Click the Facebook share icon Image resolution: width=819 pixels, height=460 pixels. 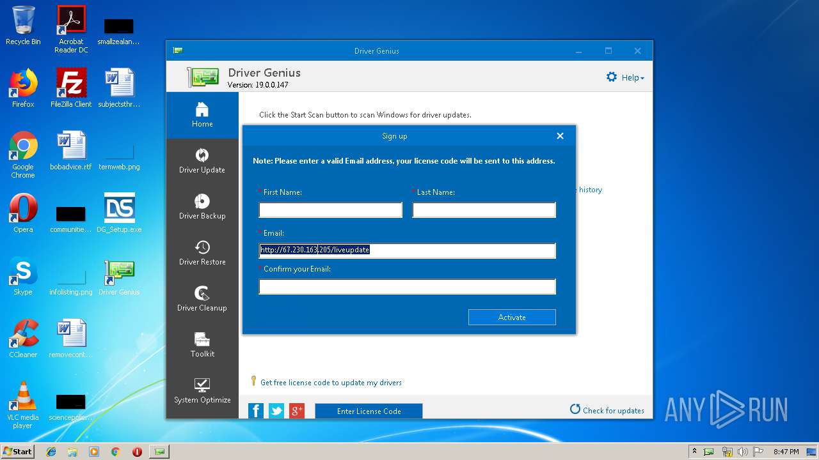point(256,411)
